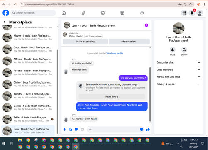Click the '2037389397 Lynn Scott' message
Viewport: 208px width, 150px height.
coord(84,119)
